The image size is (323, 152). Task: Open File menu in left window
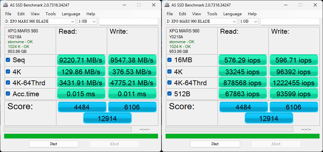[x=8, y=14]
